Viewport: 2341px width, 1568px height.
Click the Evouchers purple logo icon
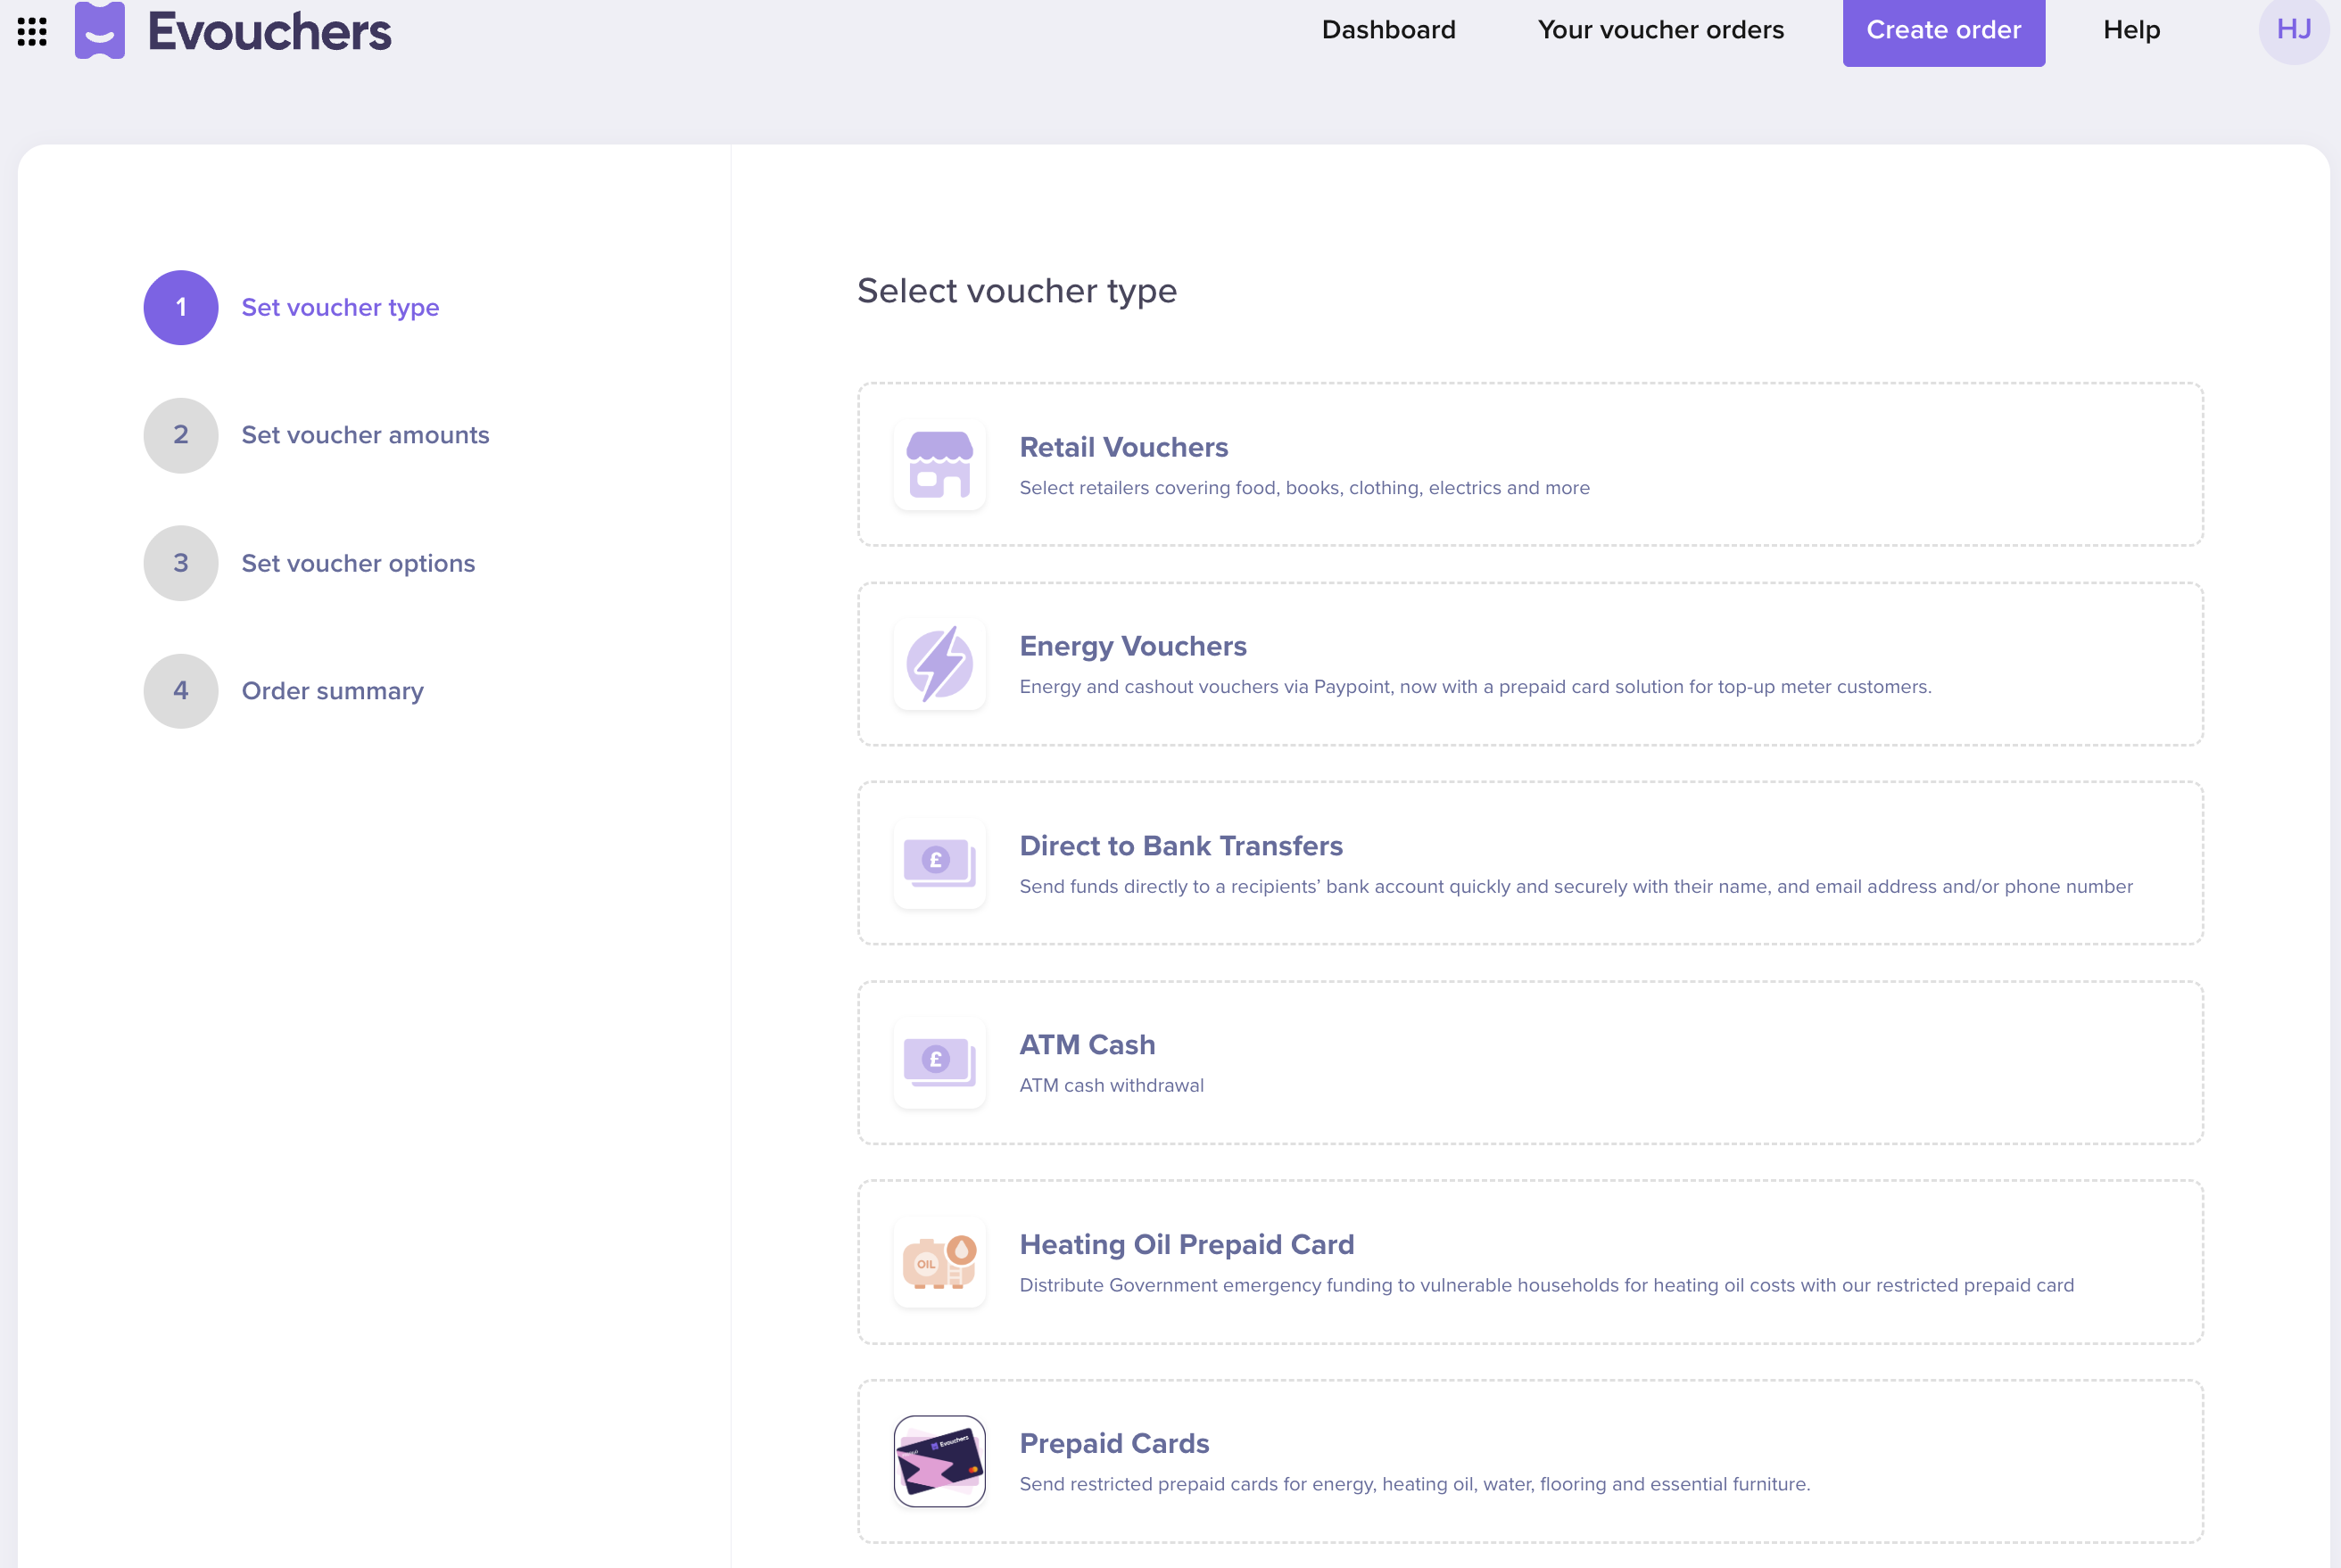pyautogui.click(x=100, y=30)
